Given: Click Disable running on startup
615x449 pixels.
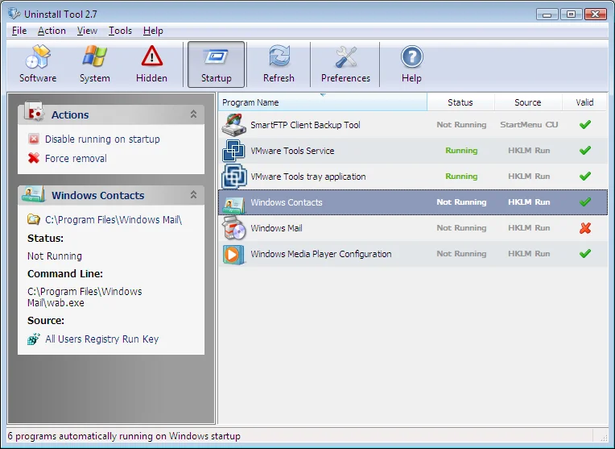Looking at the screenshot, I should click(x=102, y=139).
